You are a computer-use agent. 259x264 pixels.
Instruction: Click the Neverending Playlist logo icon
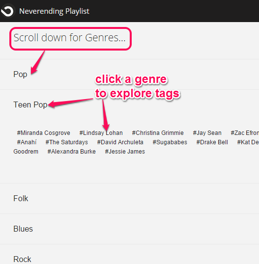[7, 11]
